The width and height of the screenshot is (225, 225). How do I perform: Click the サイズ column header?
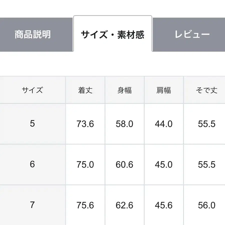(33, 90)
